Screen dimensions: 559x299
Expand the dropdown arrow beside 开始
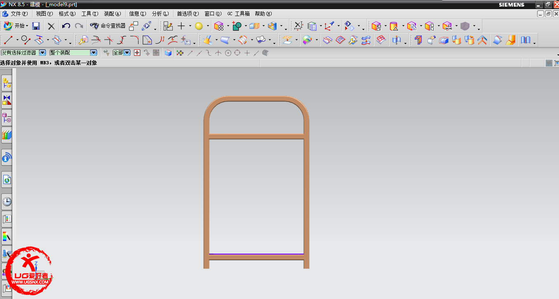pos(27,26)
